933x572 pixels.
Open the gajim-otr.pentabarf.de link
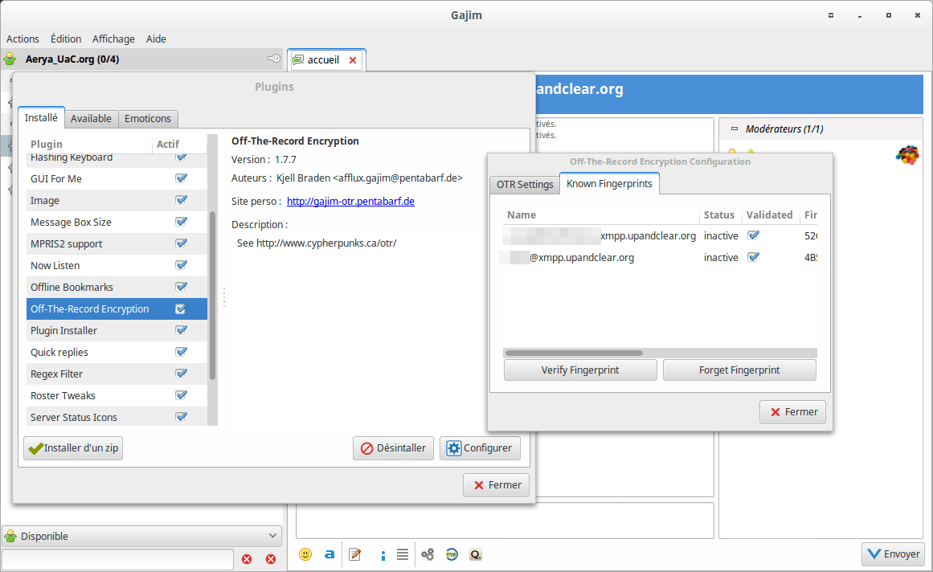tap(350, 201)
